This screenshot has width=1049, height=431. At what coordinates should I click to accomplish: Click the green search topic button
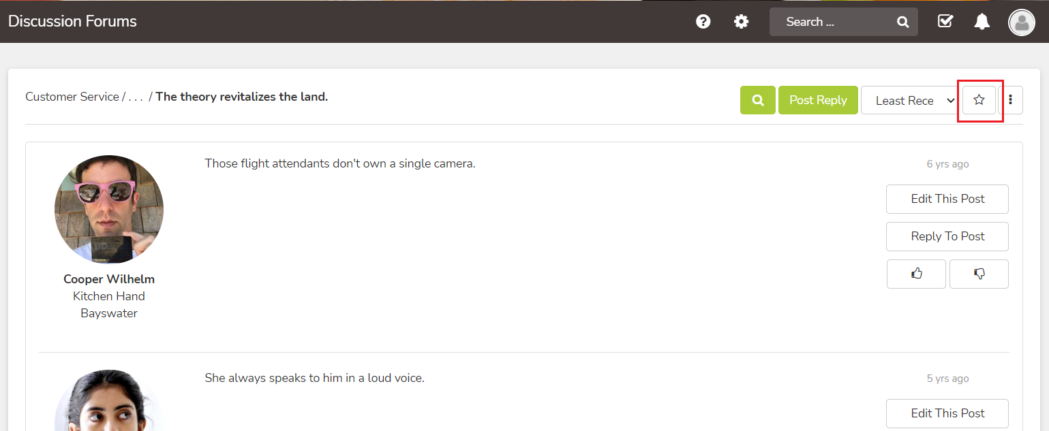(758, 100)
